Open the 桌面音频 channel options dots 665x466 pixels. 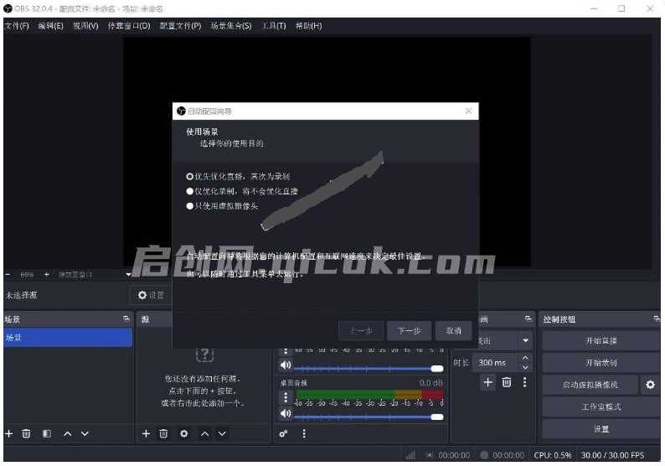tap(286, 397)
